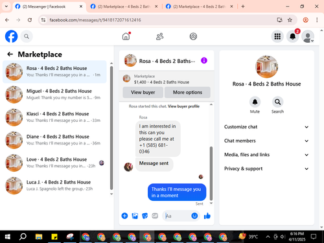Open the account profile picture menu
The width and height of the screenshot is (324, 243).
(x=308, y=36)
